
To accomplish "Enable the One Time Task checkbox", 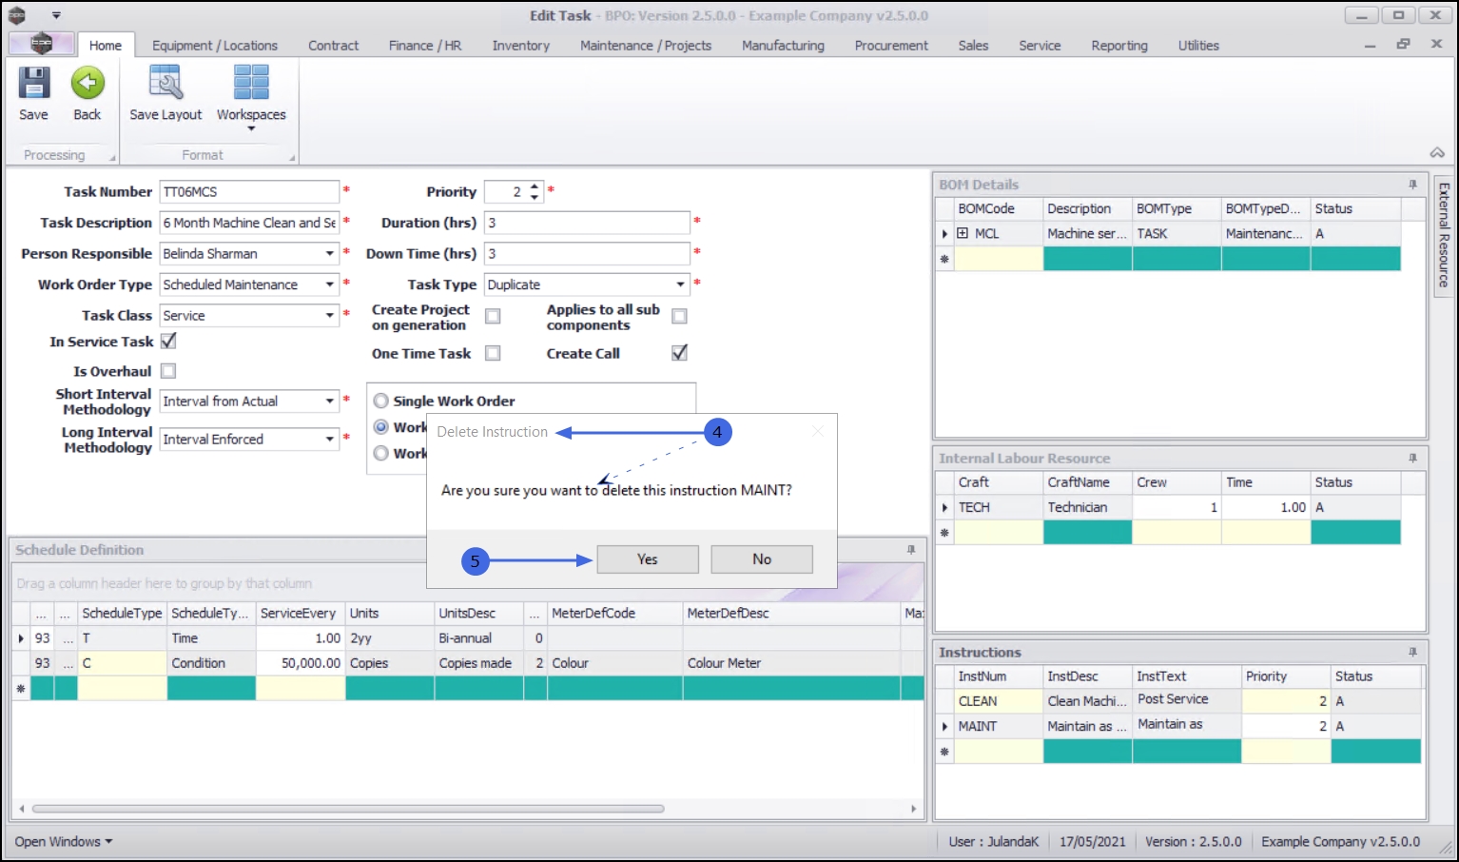I will [493, 353].
